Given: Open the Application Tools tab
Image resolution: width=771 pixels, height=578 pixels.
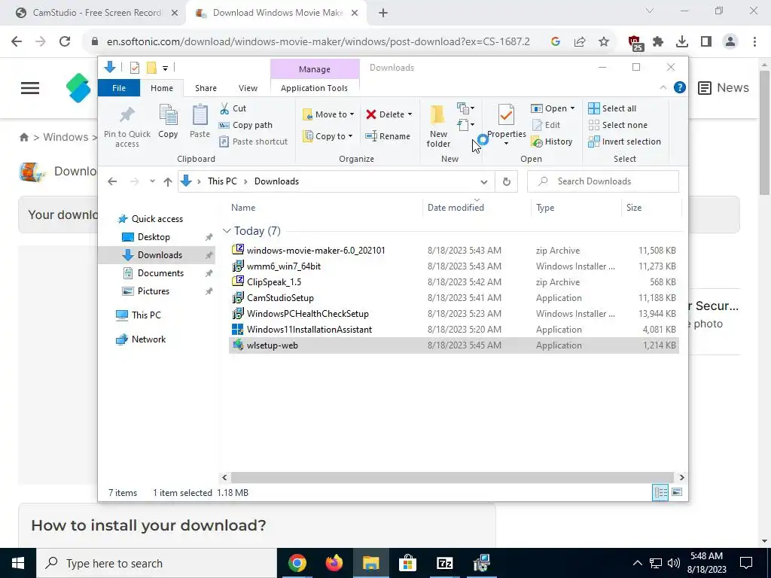Looking at the screenshot, I should (314, 88).
